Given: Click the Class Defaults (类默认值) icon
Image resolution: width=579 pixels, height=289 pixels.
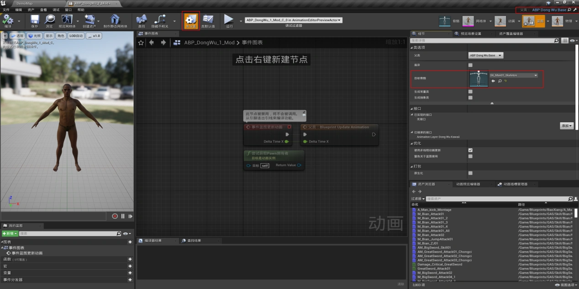Looking at the screenshot, I should click(x=208, y=20).
